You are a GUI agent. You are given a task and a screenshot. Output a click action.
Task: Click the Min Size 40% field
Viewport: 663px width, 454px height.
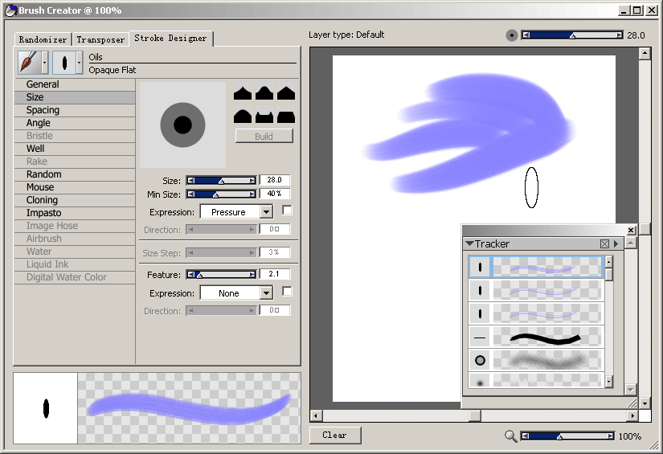point(274,194)
